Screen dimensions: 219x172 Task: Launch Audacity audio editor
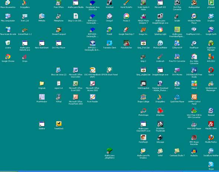coord(194,151)
